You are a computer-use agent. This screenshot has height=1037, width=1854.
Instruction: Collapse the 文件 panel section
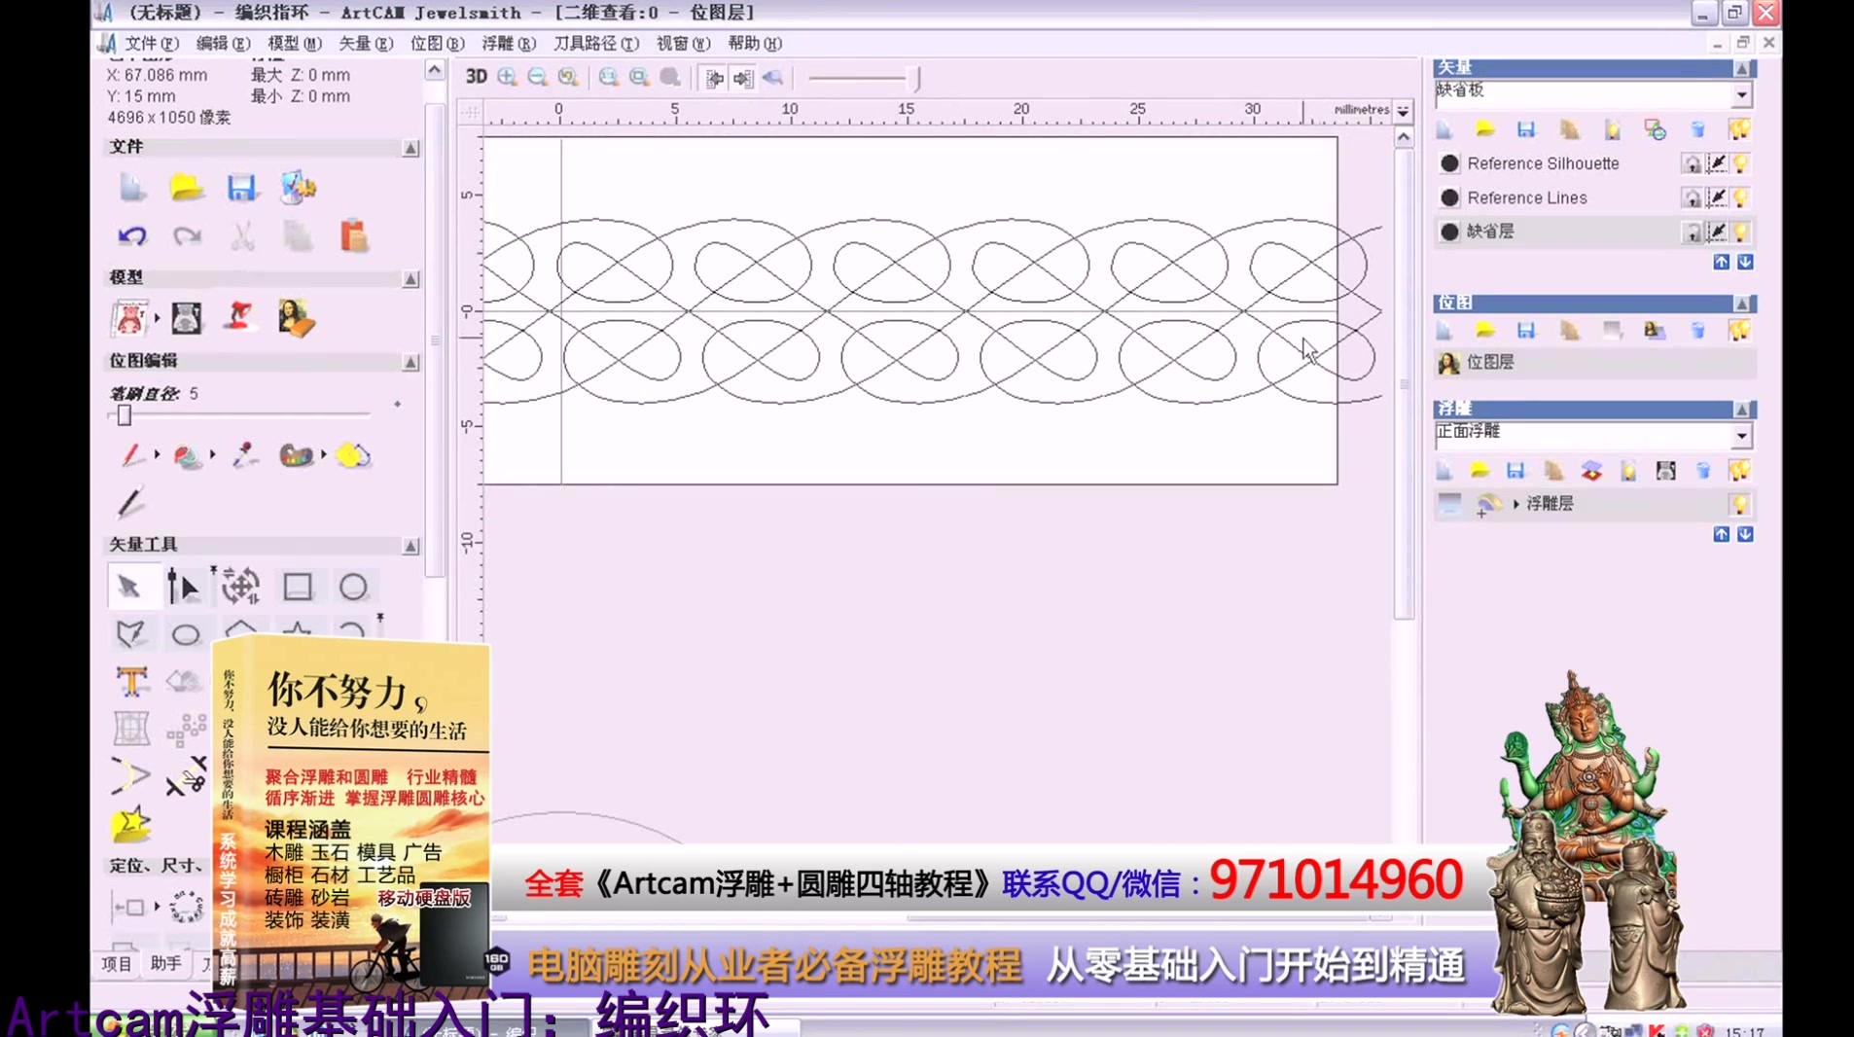tap(410, 147)
